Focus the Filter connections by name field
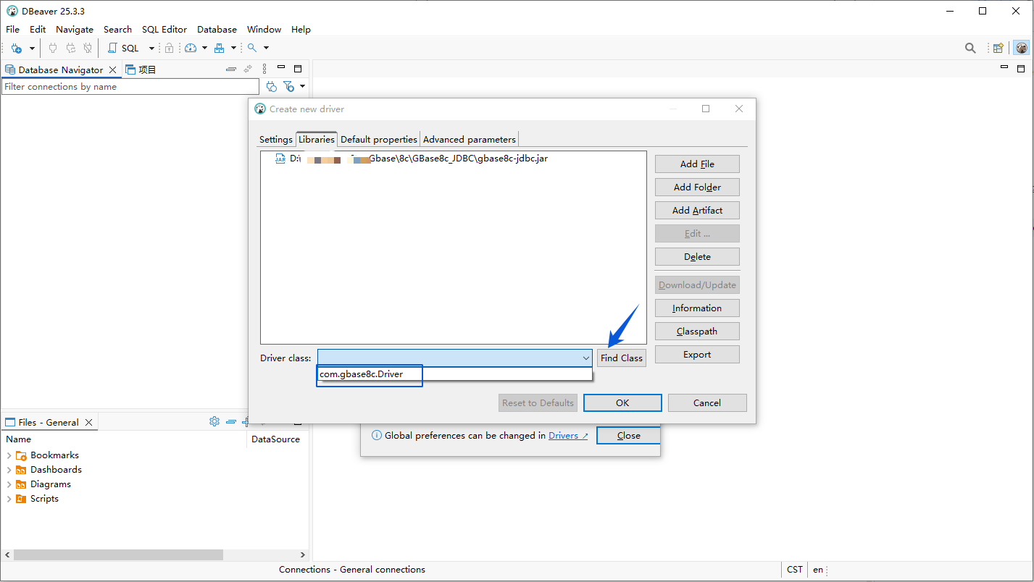 coord(130,87)
